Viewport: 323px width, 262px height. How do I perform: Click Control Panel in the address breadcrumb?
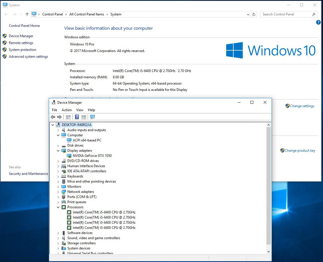click(x=53, y=14)
